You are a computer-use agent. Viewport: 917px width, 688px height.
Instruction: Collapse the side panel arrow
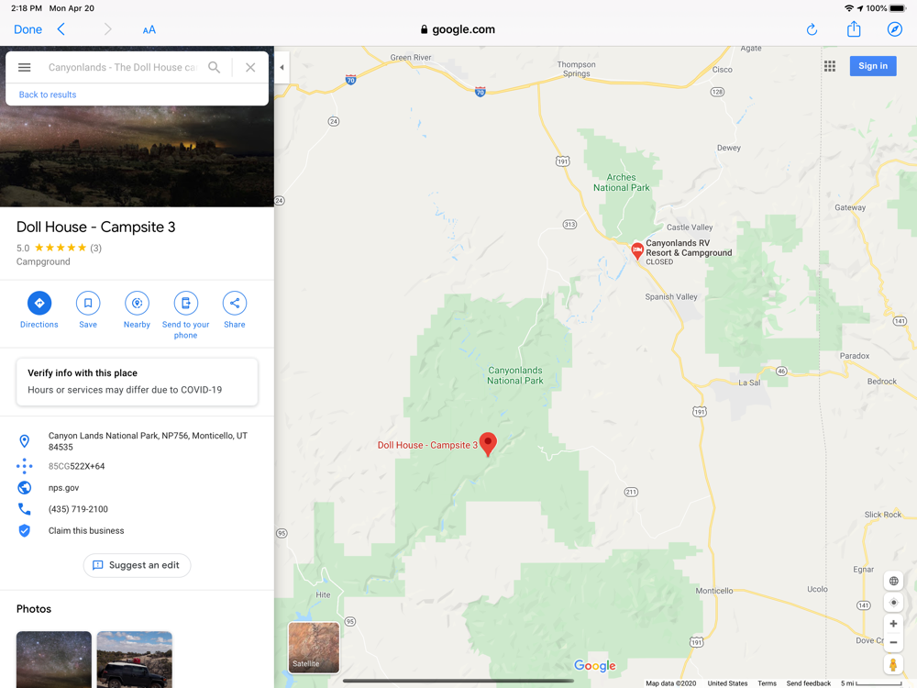coord(282,67)
